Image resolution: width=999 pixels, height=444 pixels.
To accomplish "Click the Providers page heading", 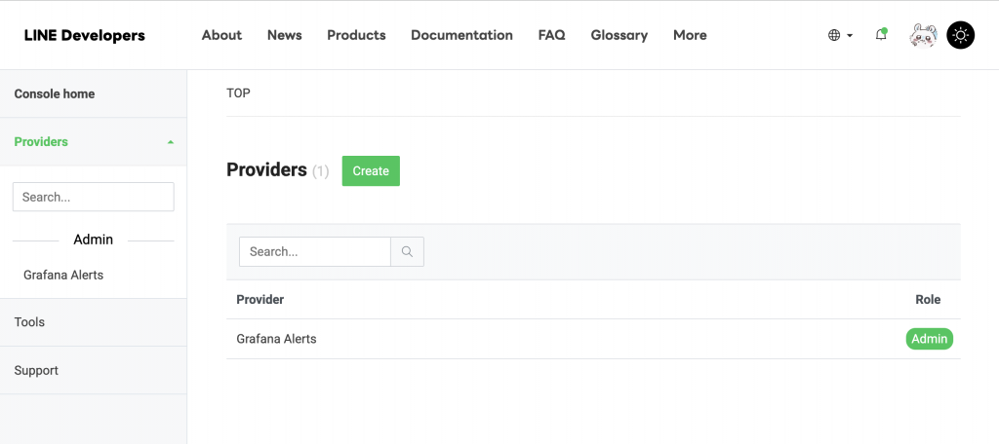I will [x=267, y=170].
